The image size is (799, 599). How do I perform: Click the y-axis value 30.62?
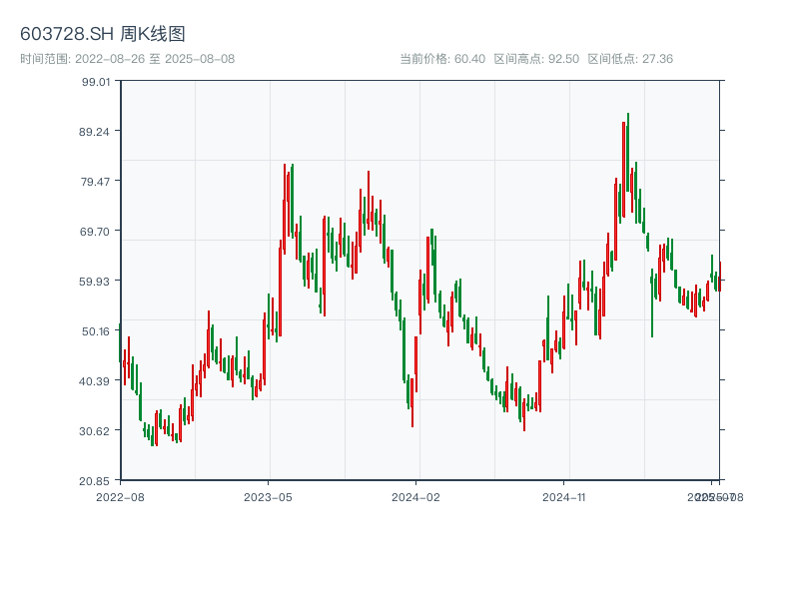coord(94,431)
